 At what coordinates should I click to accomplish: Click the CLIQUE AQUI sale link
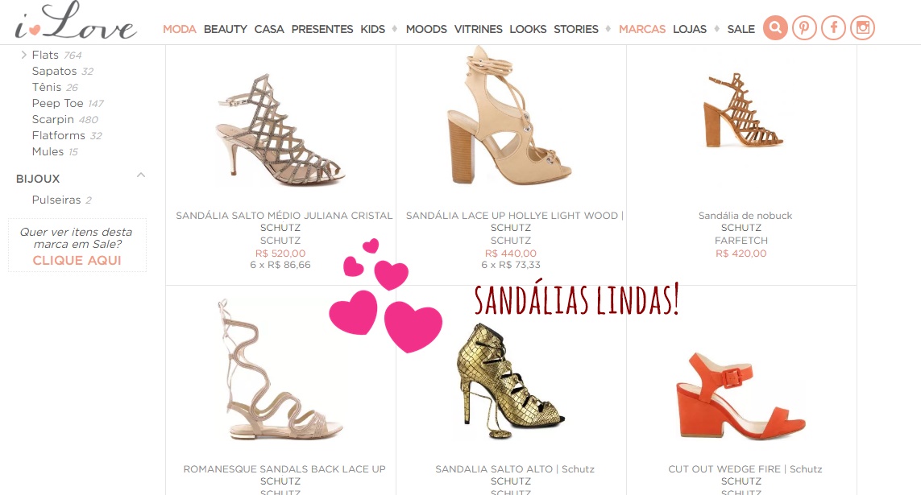coord(77,261)
